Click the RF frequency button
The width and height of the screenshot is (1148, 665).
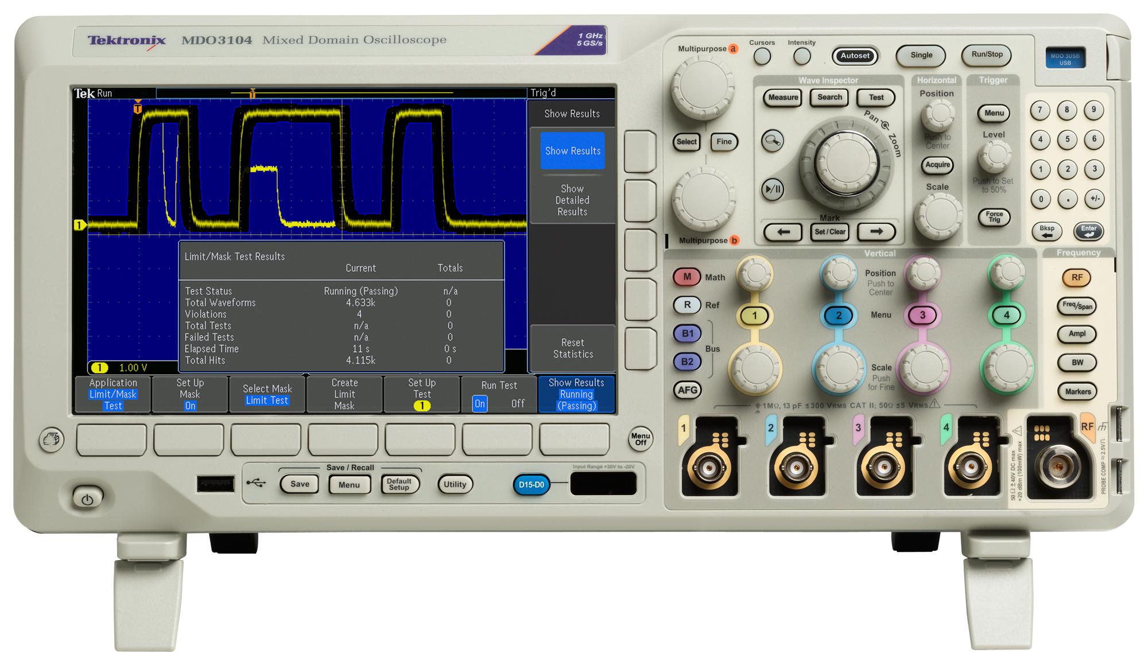pos(1077,278)
